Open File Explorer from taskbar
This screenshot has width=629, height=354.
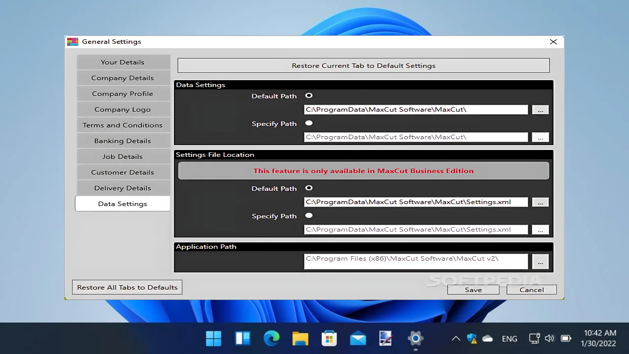click(x=300, y=338)
